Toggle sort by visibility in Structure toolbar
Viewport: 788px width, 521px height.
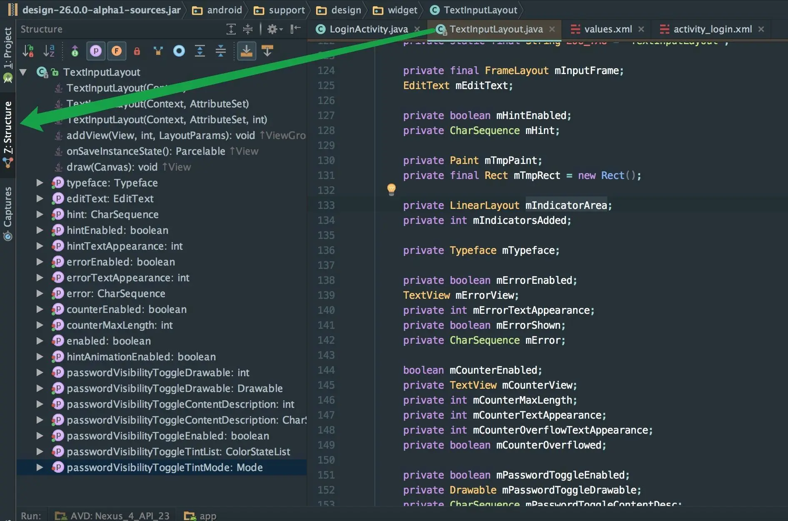click(x=28, y=51)
